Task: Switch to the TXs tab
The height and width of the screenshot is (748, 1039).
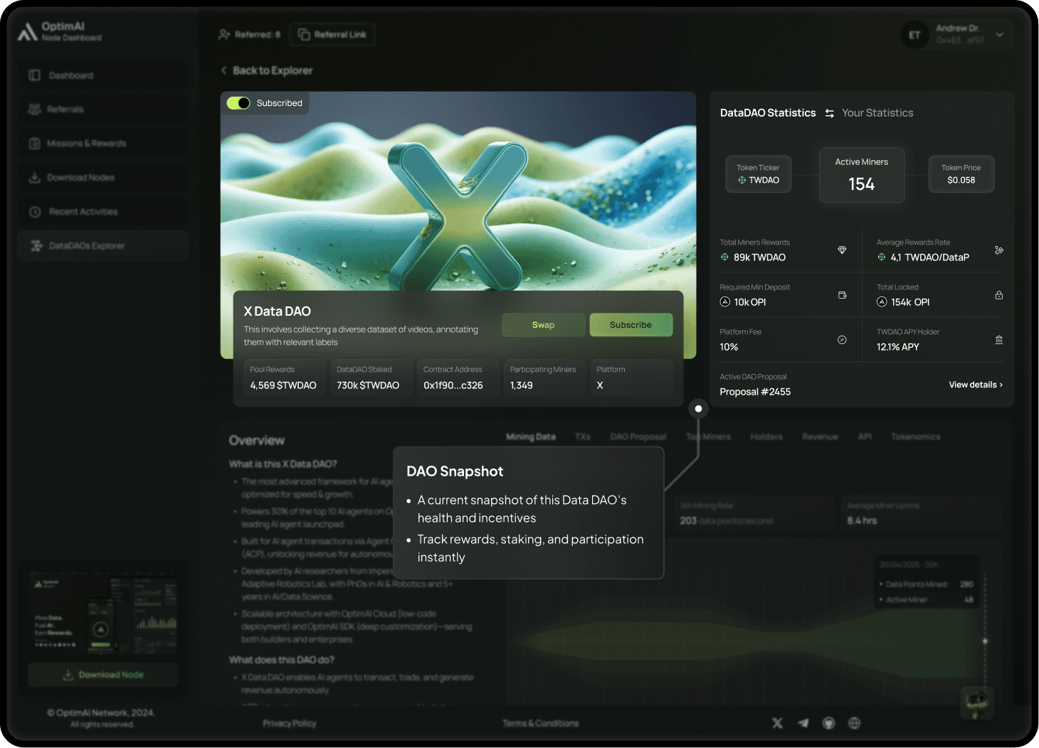Action: pyautogui.click(x=582, y=436)
